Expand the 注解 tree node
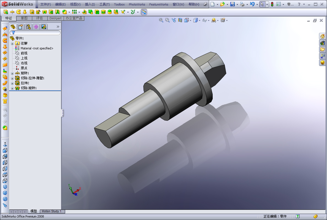 click(12, 44)
